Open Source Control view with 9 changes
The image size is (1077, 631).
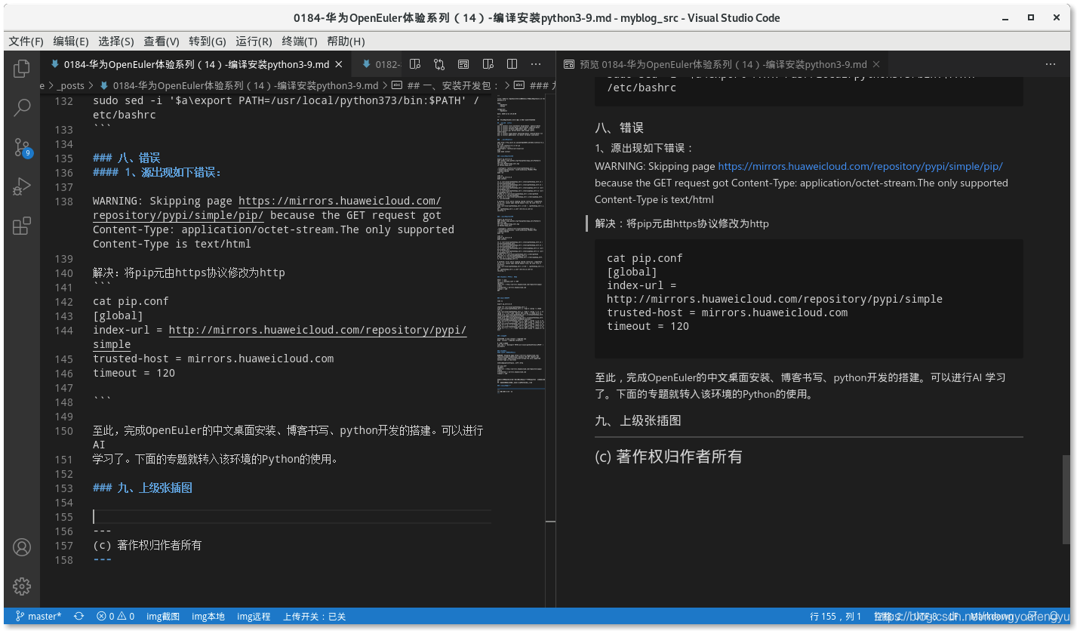22,147
